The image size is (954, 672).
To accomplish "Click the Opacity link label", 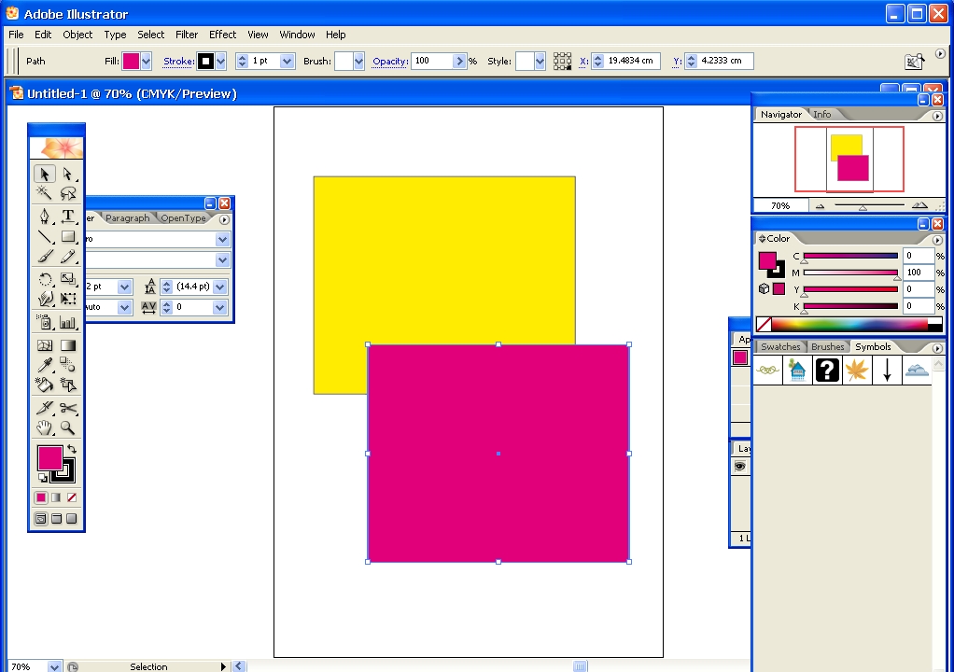I will pos(389,62).
